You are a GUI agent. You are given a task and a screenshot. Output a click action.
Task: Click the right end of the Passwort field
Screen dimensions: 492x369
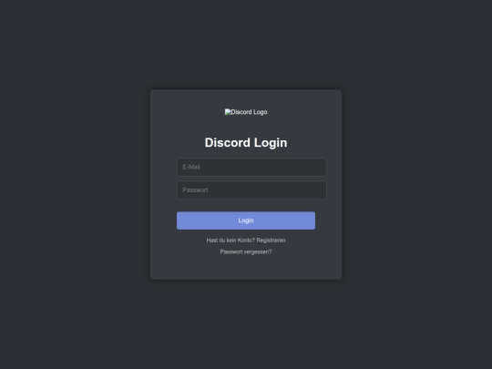pos(322,190)
